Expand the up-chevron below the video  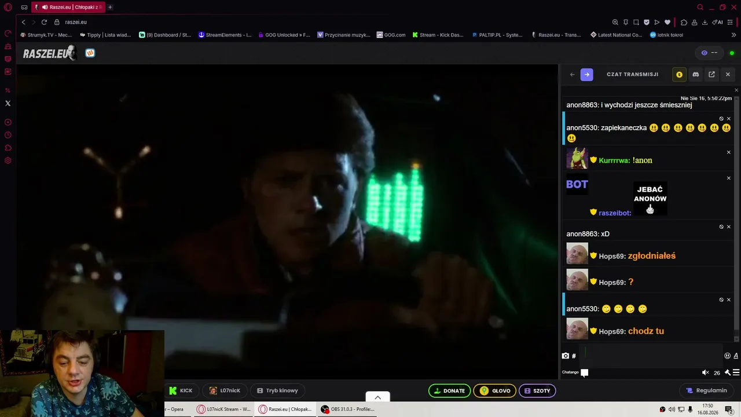[377, 397]
